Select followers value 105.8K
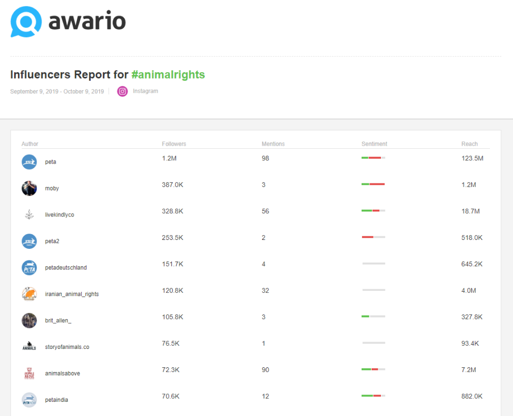Image resolution: width=513 pixels, height=416 pixels. (x=172, y=317)
